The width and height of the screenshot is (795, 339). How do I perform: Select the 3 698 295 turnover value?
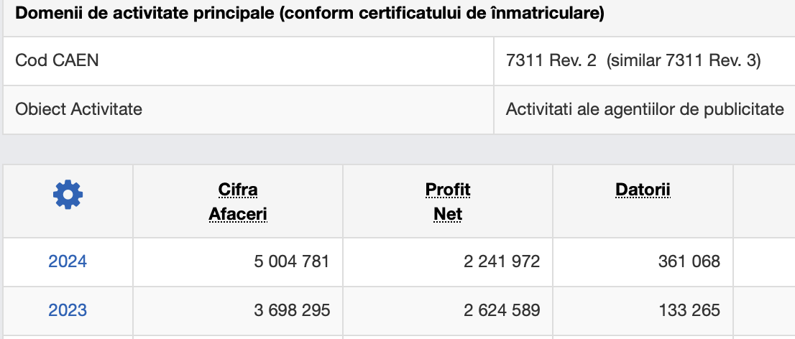292,310
